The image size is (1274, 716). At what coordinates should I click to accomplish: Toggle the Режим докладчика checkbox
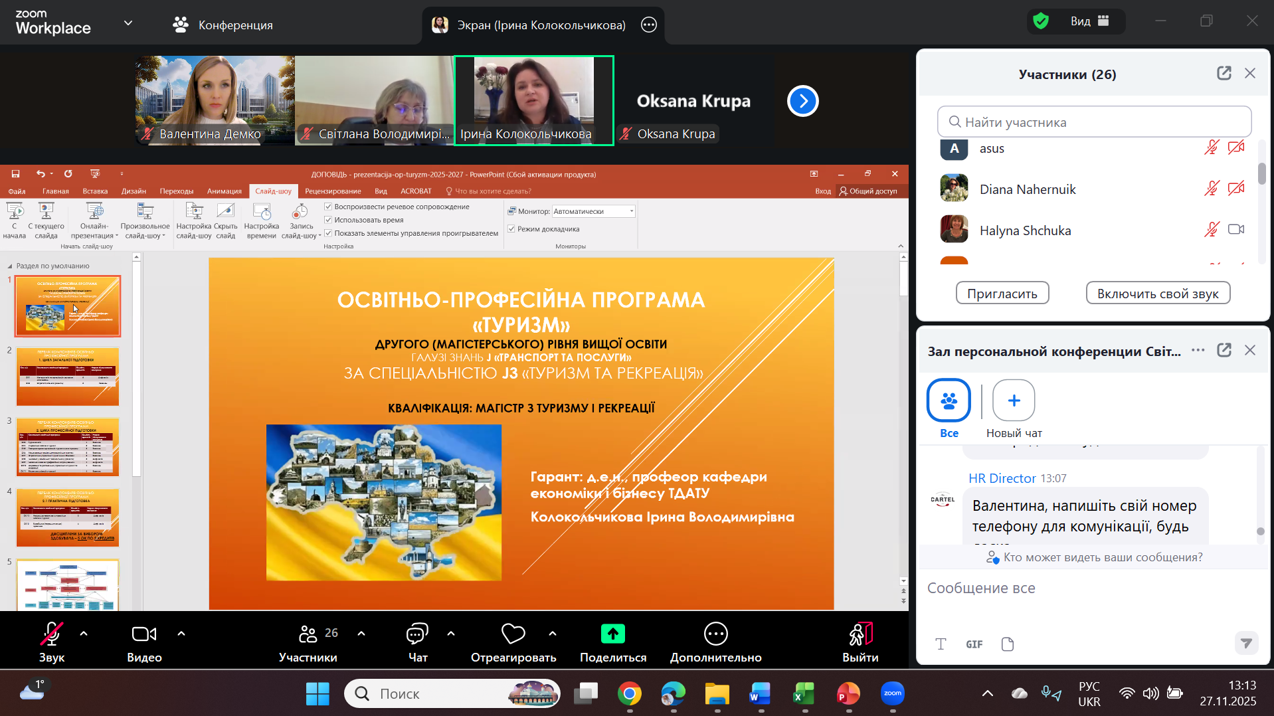tap(511, 229)
